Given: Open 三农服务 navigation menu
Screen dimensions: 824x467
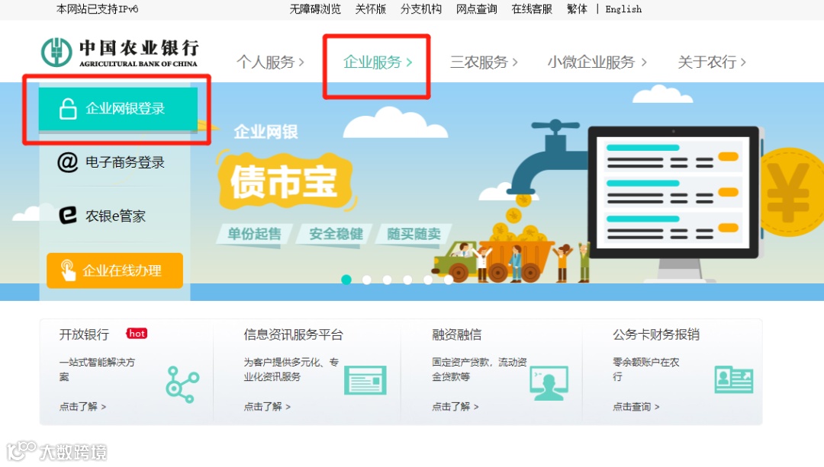Looking at the screenshot, I should click(x=484, y=62).
